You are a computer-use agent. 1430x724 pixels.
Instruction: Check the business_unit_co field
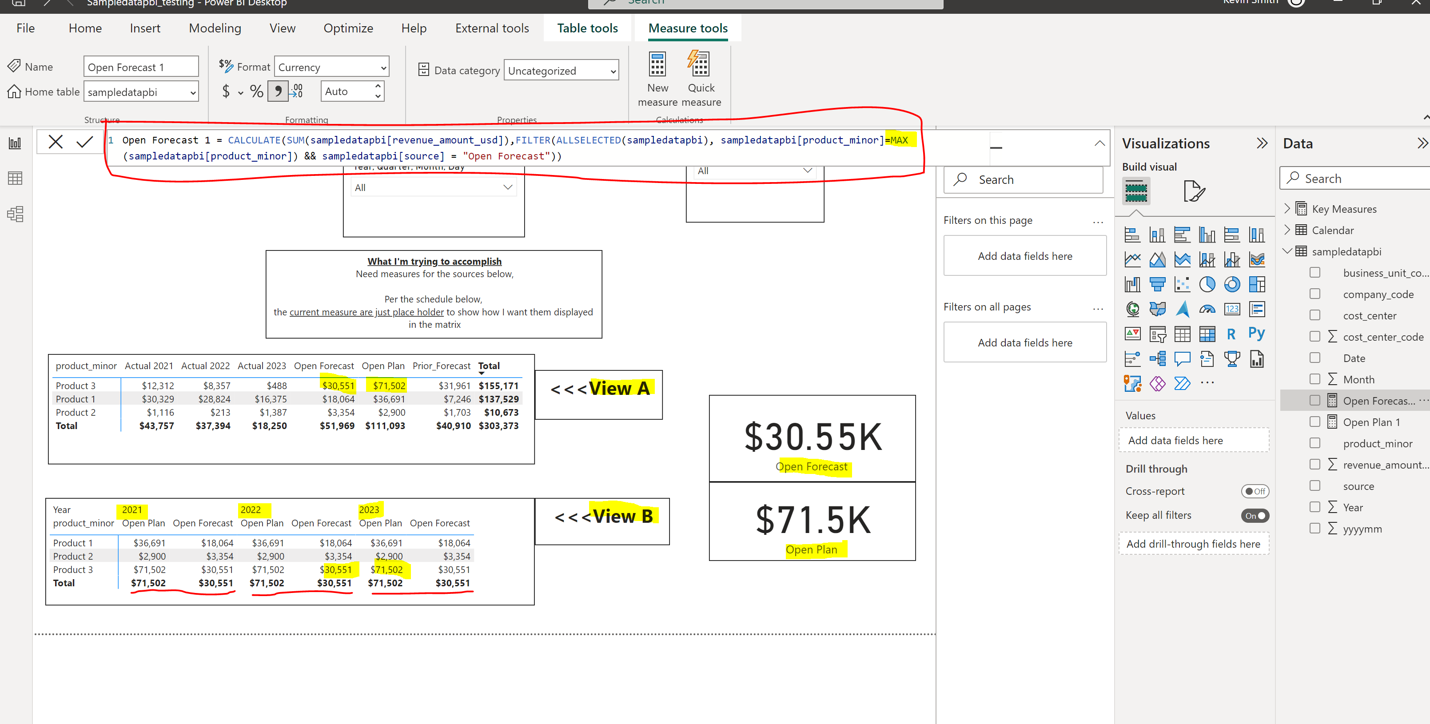point(1314,273)
